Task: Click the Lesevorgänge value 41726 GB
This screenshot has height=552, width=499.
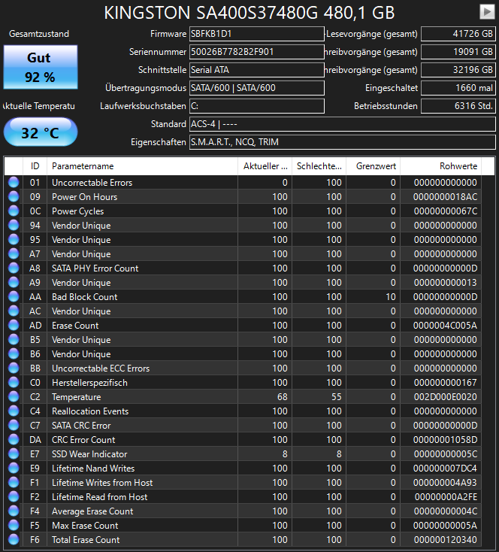Action: [x=458, y=34]
